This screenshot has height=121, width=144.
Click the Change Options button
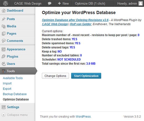coord(55,76)
